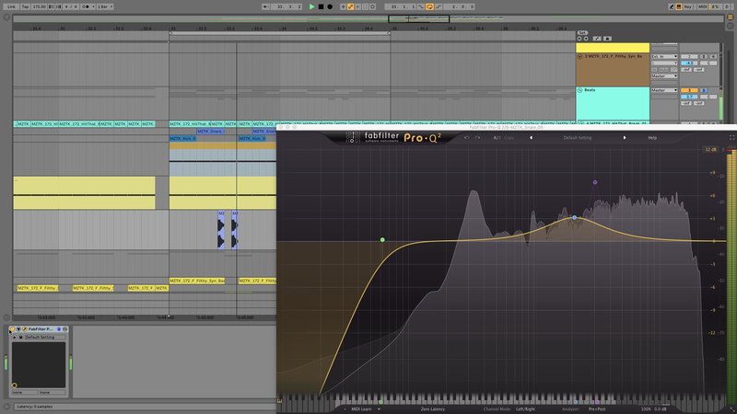Open the Master output dropdown on Filthy Syn track
The image size is (737, 414).
coord(664,76)
